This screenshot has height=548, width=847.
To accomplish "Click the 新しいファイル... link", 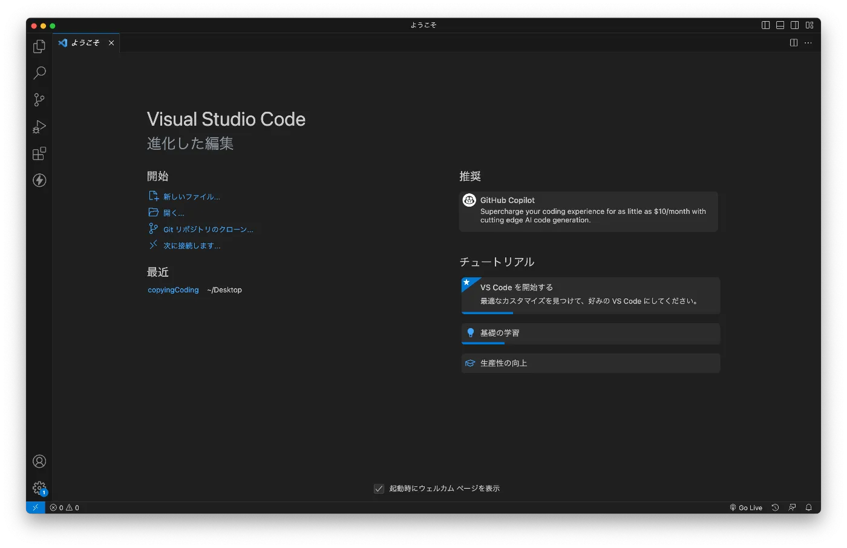I will (192, 197).
